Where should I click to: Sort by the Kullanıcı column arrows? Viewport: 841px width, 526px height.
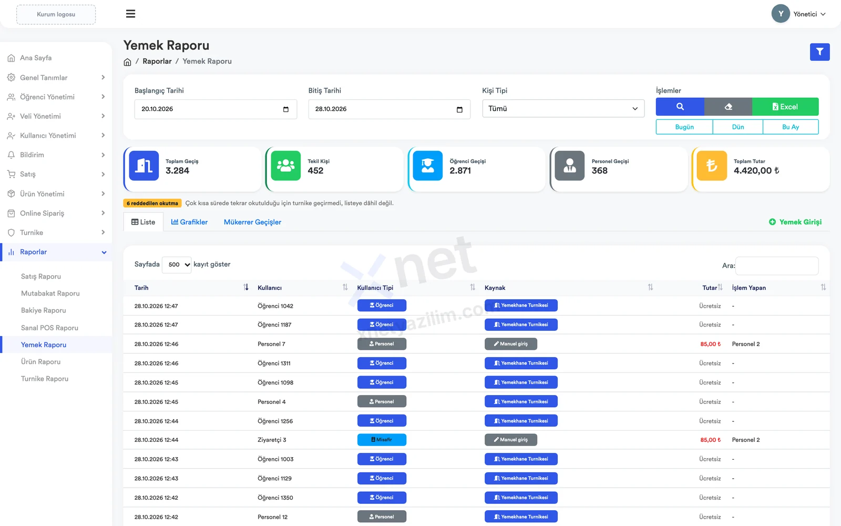(345, 287)
